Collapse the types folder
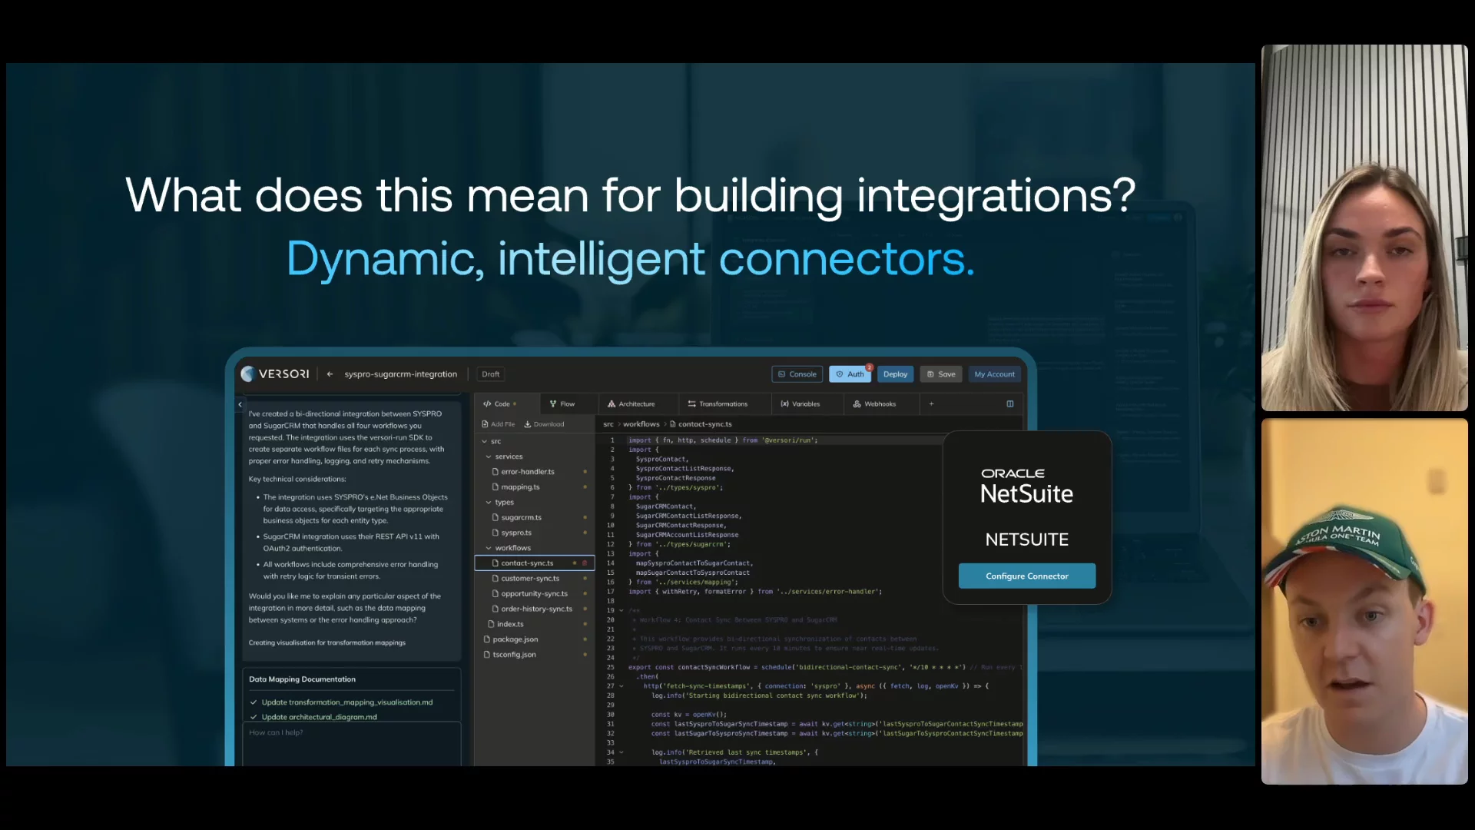The height and width of the screenshot is (830, 1475). coord(489,503)
